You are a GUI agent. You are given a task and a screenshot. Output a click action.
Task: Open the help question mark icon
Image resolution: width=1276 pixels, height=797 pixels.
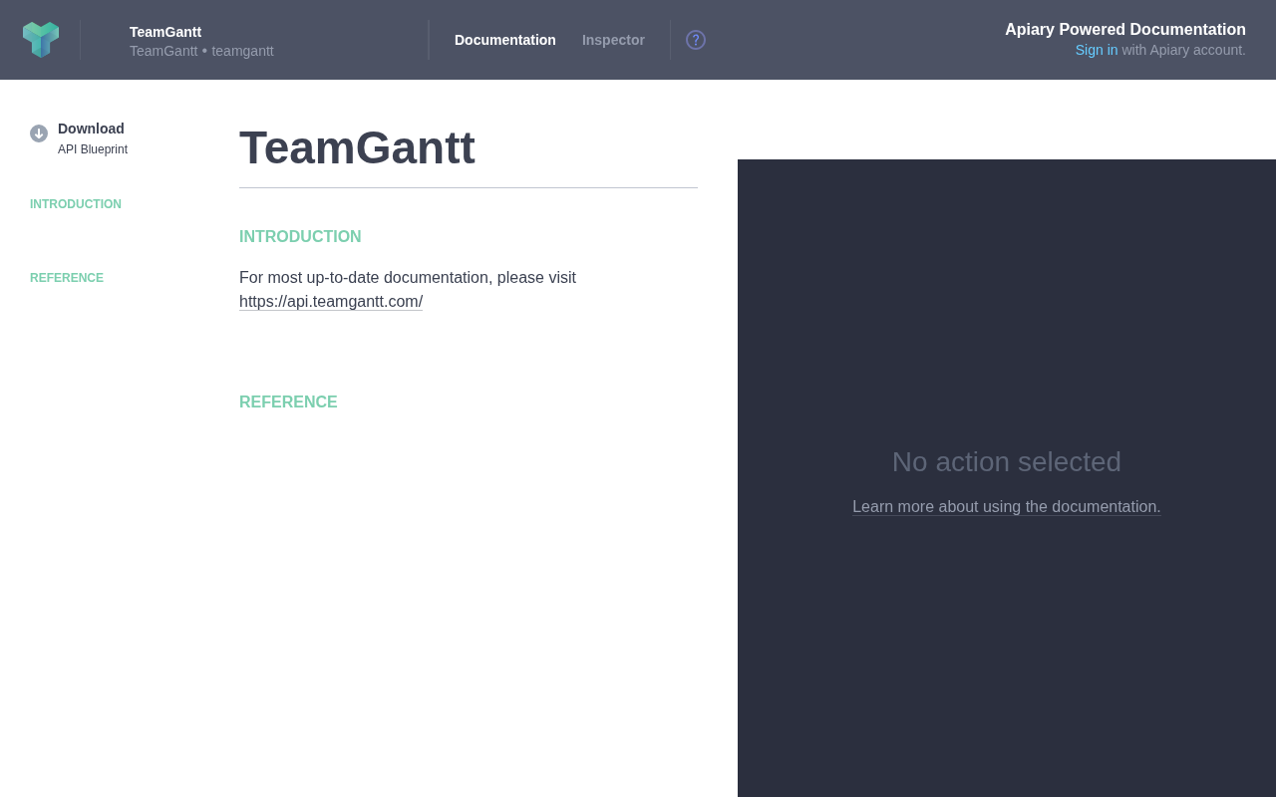[696, 40]
